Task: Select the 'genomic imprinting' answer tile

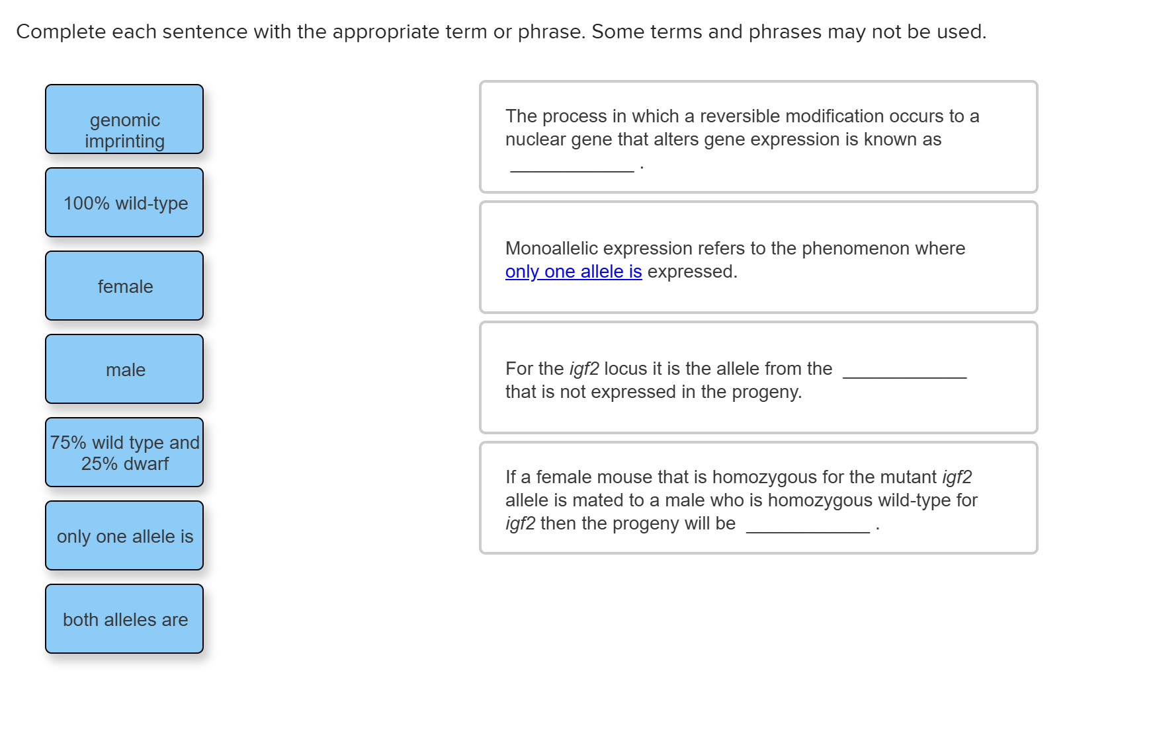Action: (124, 130)
